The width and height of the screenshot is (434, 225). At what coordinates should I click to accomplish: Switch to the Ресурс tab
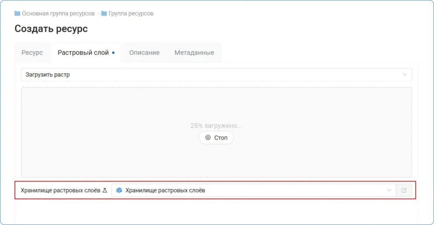tap(32, 53)
